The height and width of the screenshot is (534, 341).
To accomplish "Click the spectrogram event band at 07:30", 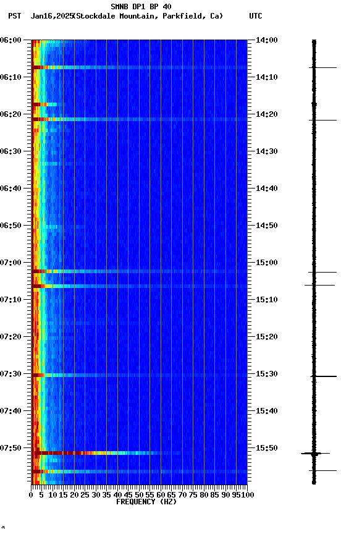I will click(139, 375).
